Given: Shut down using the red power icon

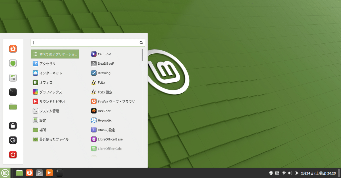Looking at the screenshot, I should pos(13,154).
